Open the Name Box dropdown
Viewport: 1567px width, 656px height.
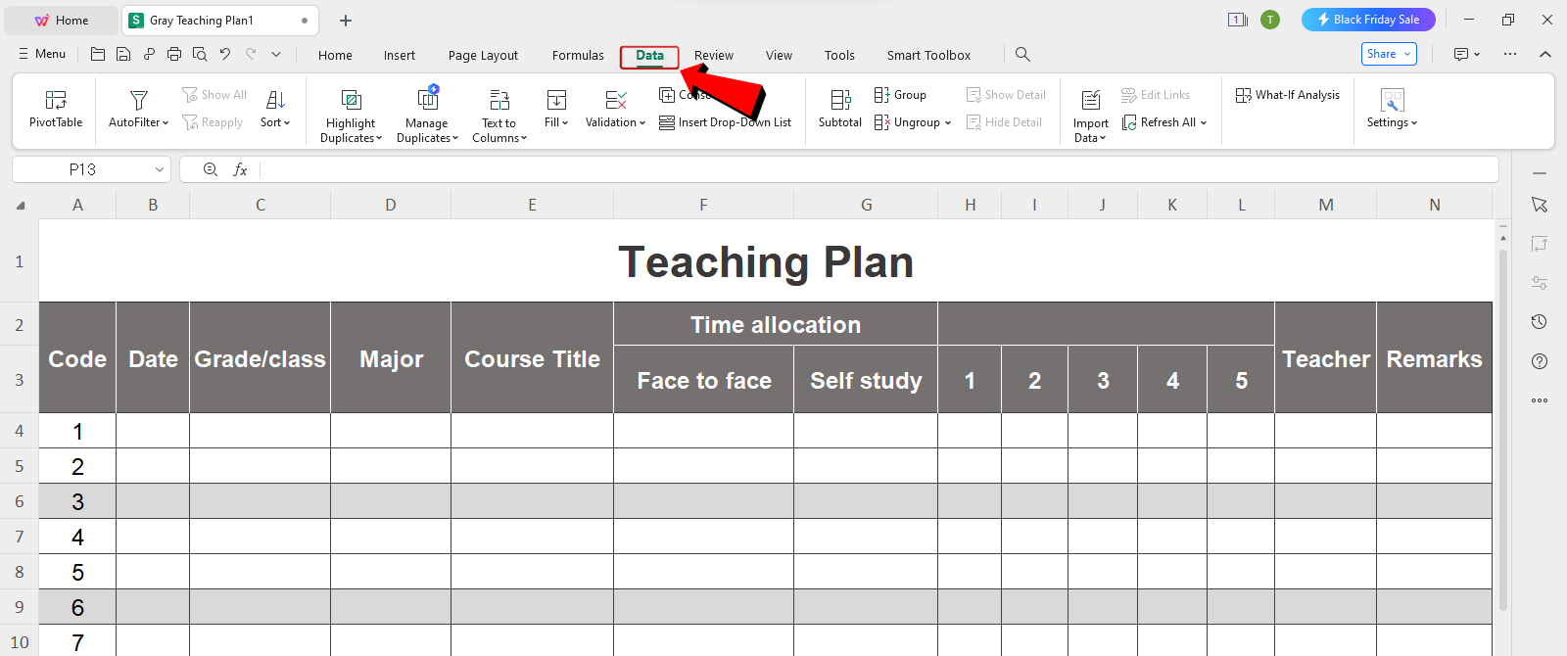[160, 169]
